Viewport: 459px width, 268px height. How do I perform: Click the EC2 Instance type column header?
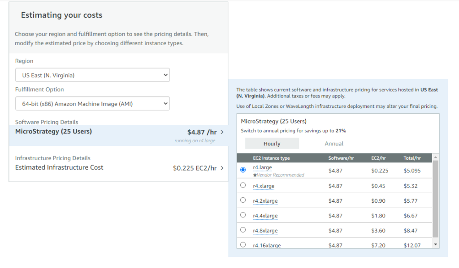[x=271, y=158]
